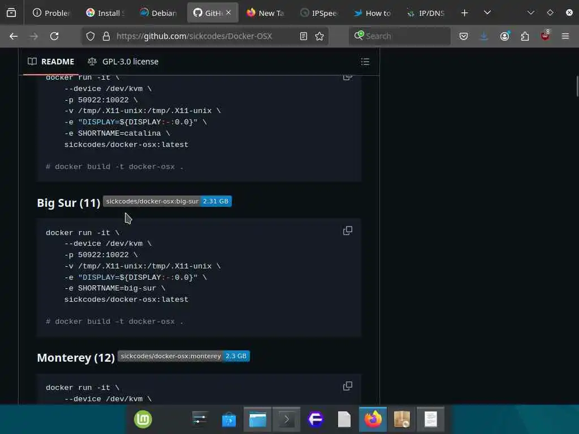Open the sickcodes/docker-osx:monterey badge

point(184,357)
